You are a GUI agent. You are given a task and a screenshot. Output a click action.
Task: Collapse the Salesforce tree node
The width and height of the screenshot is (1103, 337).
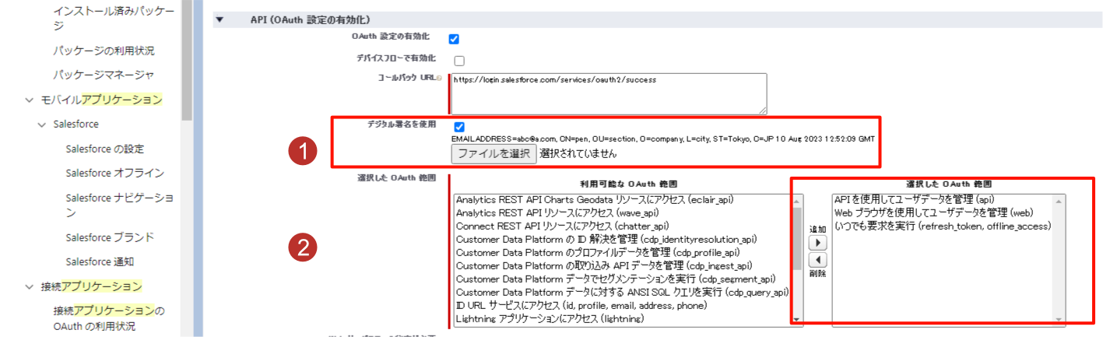pos(41,125)
